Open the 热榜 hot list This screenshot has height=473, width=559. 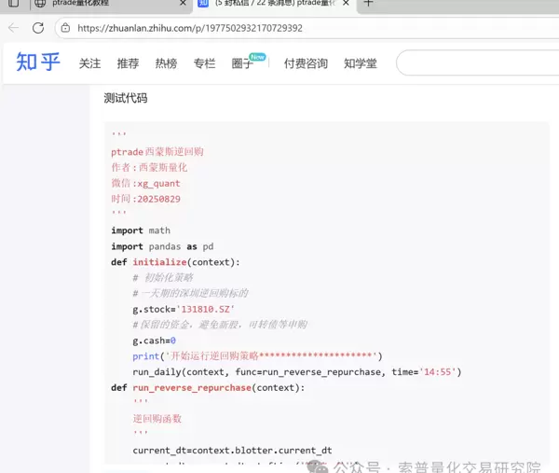click(x=166, y=63)
